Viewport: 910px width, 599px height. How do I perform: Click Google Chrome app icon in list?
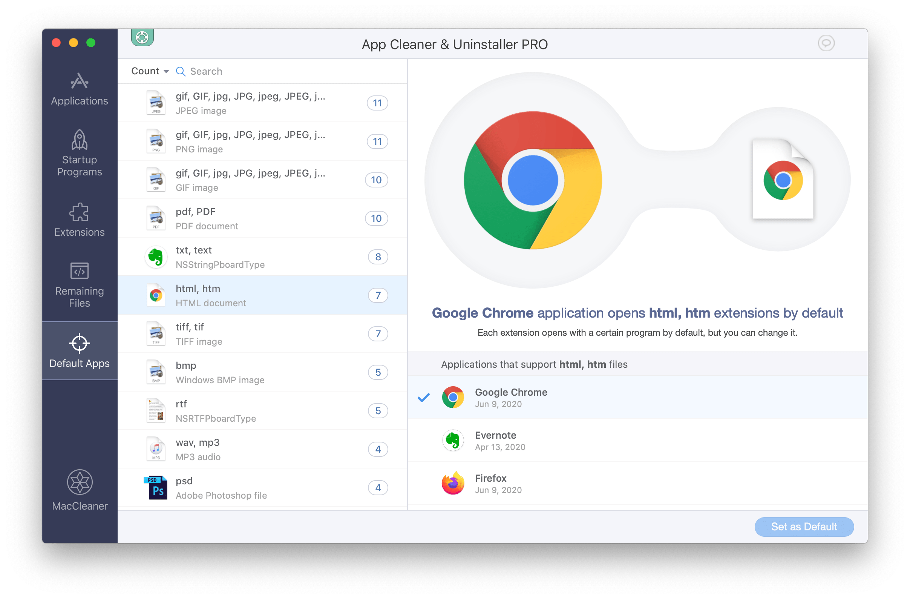tap(453, 398)
